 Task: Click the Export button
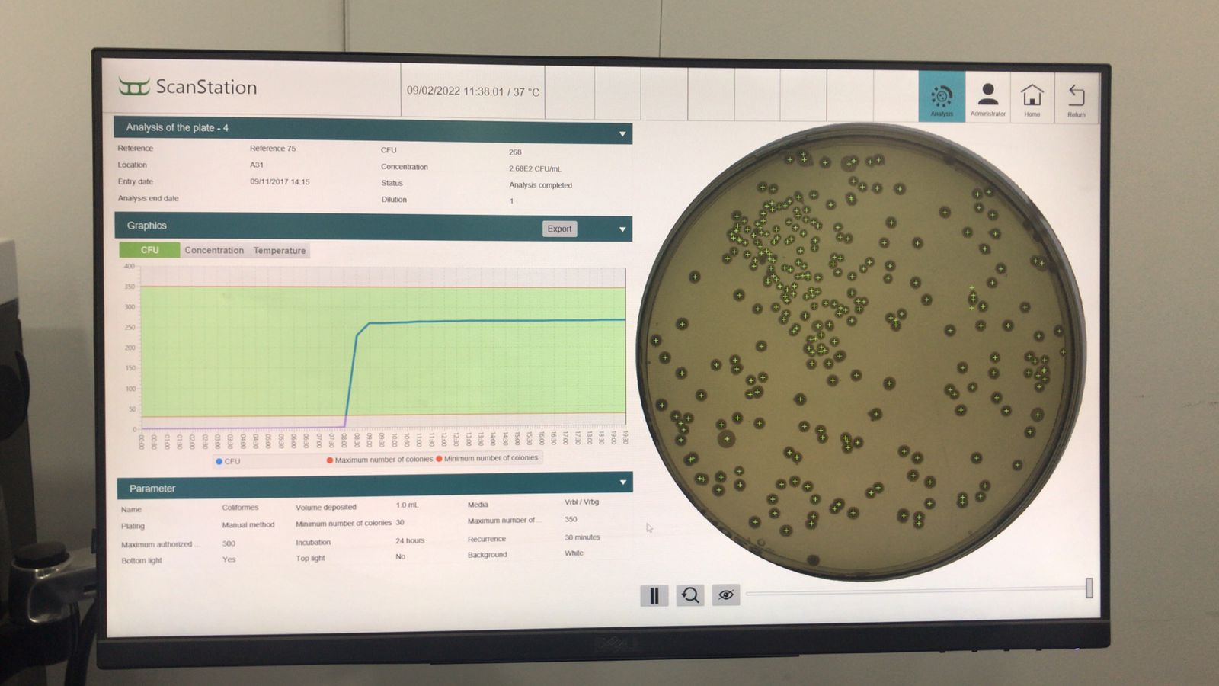(559, 229)
